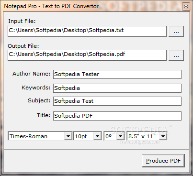Screen dimensions: 193x176
Task: Edit the Title field
Action: point(117,116)
